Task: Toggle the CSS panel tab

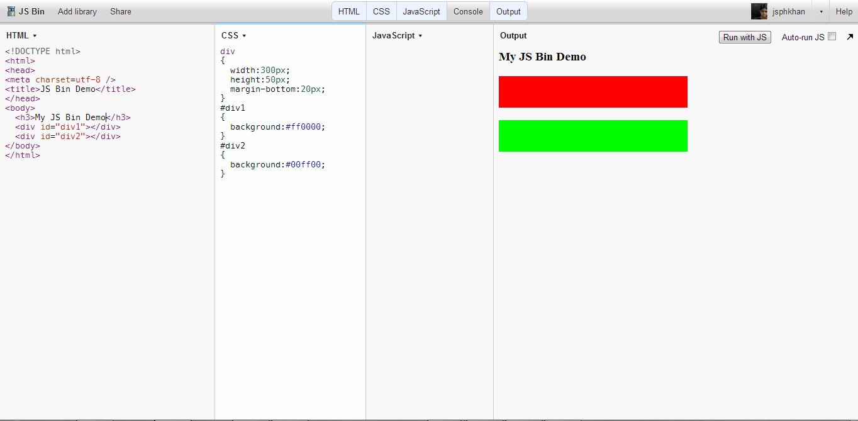Action: [x=381, y=11]
